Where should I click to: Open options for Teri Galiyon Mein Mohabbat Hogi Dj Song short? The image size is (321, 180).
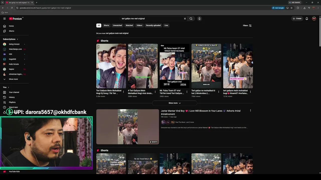point(123,92)
